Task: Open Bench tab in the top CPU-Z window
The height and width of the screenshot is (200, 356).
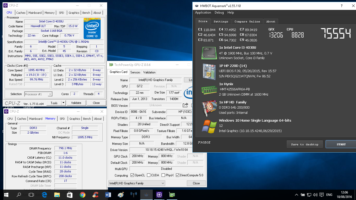Action: coord(86,13)
